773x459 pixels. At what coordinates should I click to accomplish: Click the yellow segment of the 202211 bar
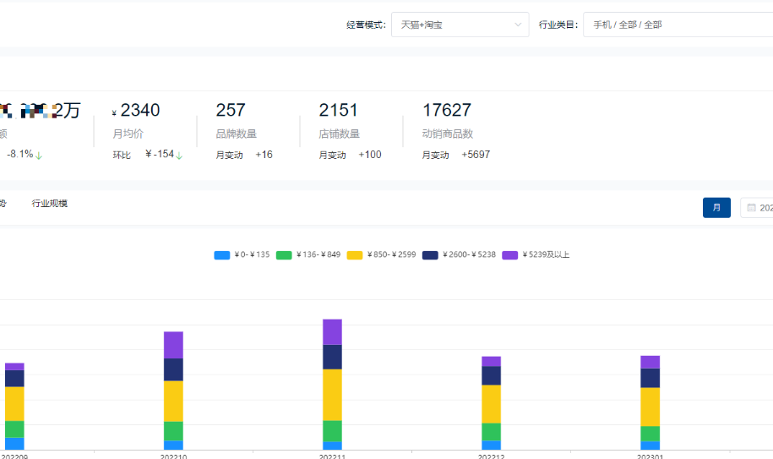332,395
